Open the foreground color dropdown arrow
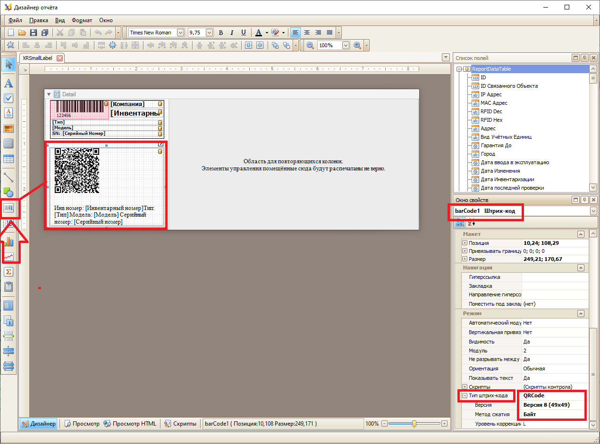600x444 pixels. click(267, 33)
